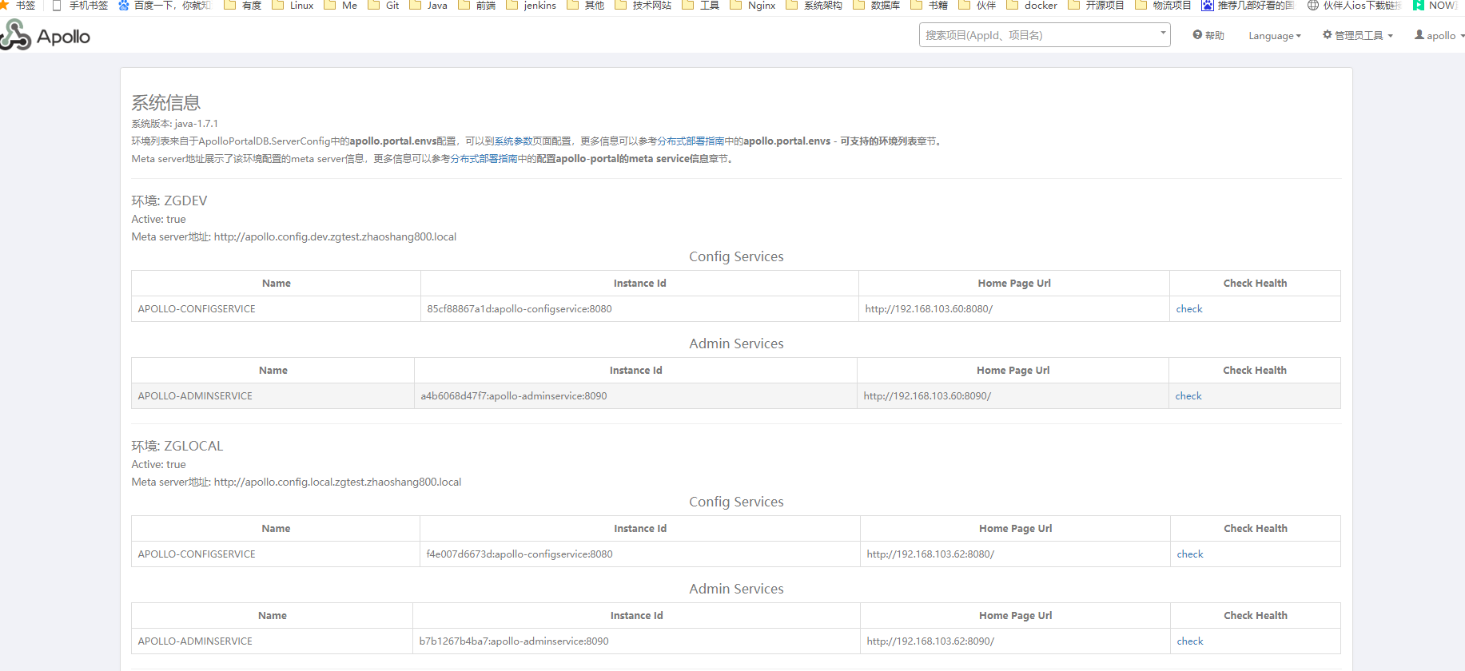Screen dimensions: 1465x671
Task: Open the 帮助 help question-mark item
Action: [x=1208, y=35]
